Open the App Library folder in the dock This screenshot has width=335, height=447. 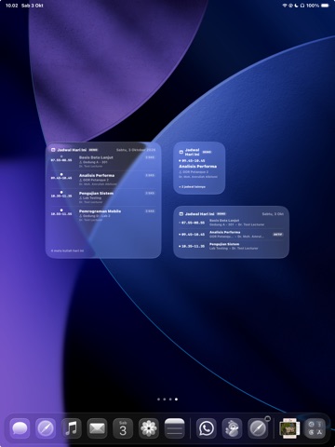pos(315,428)
